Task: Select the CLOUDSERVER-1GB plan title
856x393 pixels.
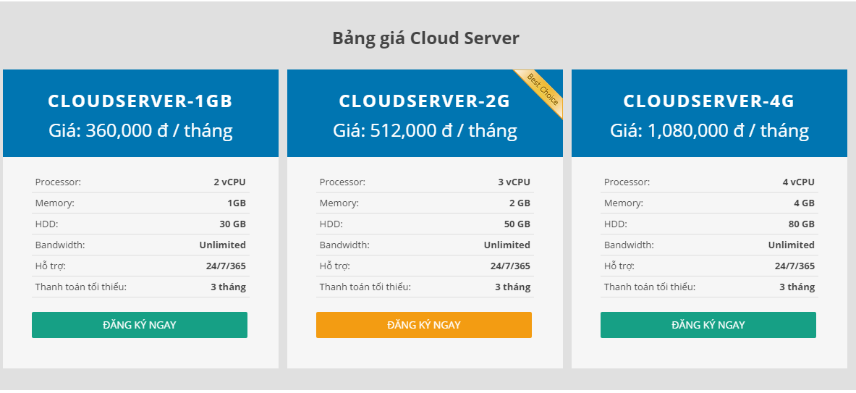Action: tap(140, 101)
